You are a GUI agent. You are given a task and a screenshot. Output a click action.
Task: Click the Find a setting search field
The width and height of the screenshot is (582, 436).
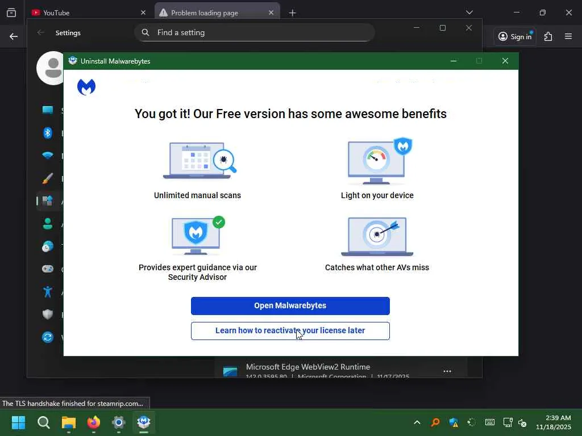point(255,32)
